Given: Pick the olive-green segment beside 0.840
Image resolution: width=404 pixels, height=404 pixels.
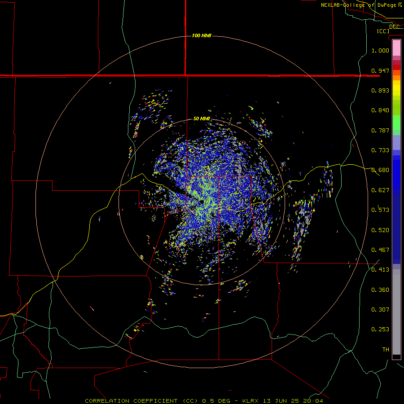Looking at the screenshot, I should click(x=396, y=108).
